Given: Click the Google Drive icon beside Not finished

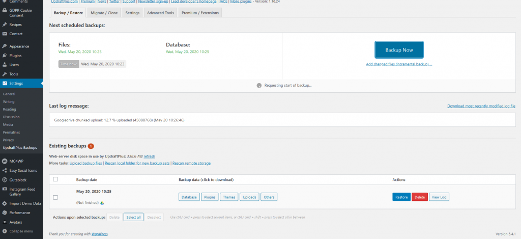Looking at the screenshot, I should [x=102, y=203].
